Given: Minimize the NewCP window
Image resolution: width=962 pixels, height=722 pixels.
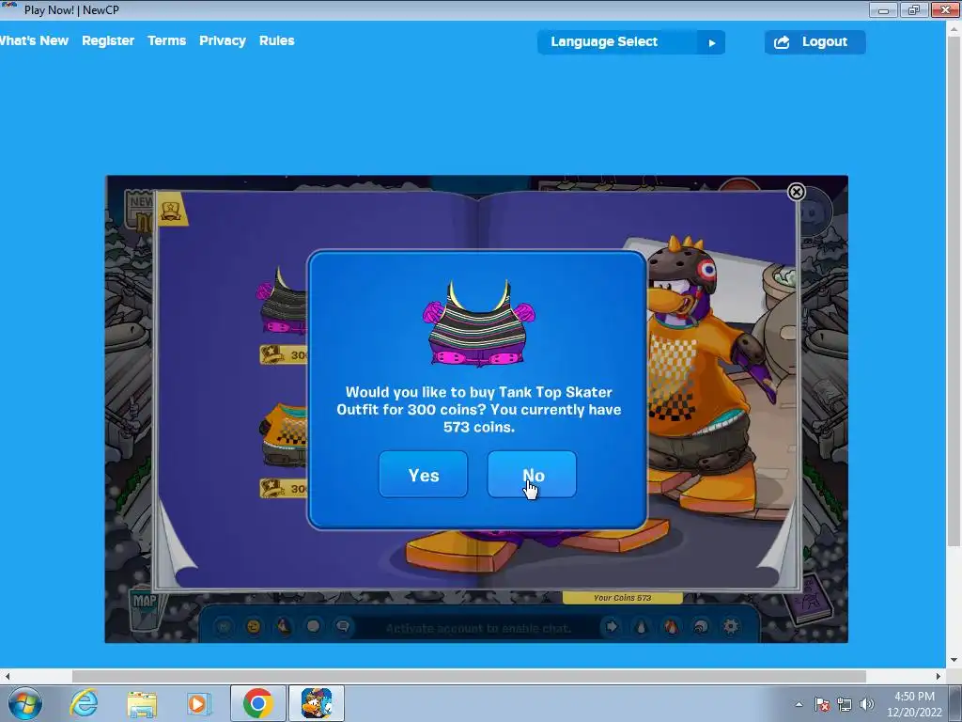Looking at the screenshot, I should coord(883,9).
